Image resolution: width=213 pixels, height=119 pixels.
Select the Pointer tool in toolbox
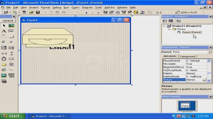(x=4, y=26)
